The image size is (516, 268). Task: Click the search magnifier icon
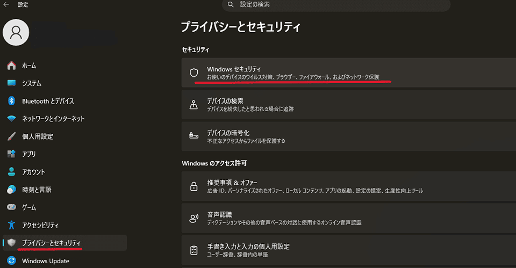tap(231, 5)
